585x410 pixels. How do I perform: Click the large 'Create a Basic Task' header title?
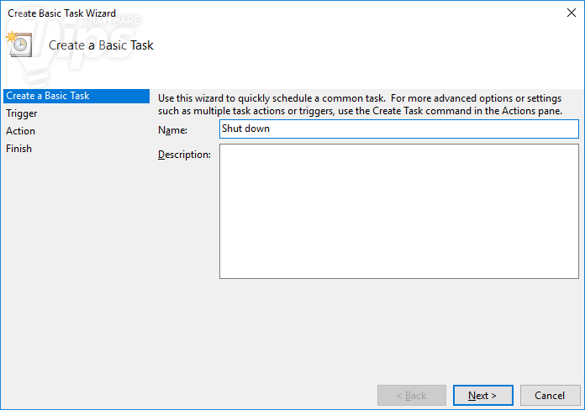coord(101,45)
